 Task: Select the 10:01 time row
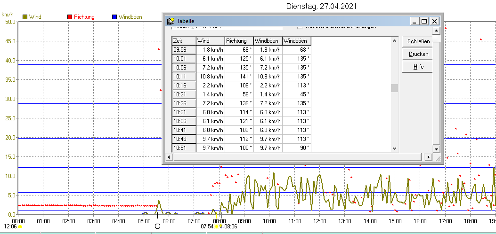click(184, 59)
